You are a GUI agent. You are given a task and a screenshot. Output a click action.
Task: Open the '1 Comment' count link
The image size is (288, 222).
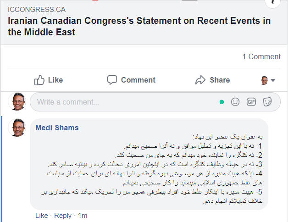point(261,57)
